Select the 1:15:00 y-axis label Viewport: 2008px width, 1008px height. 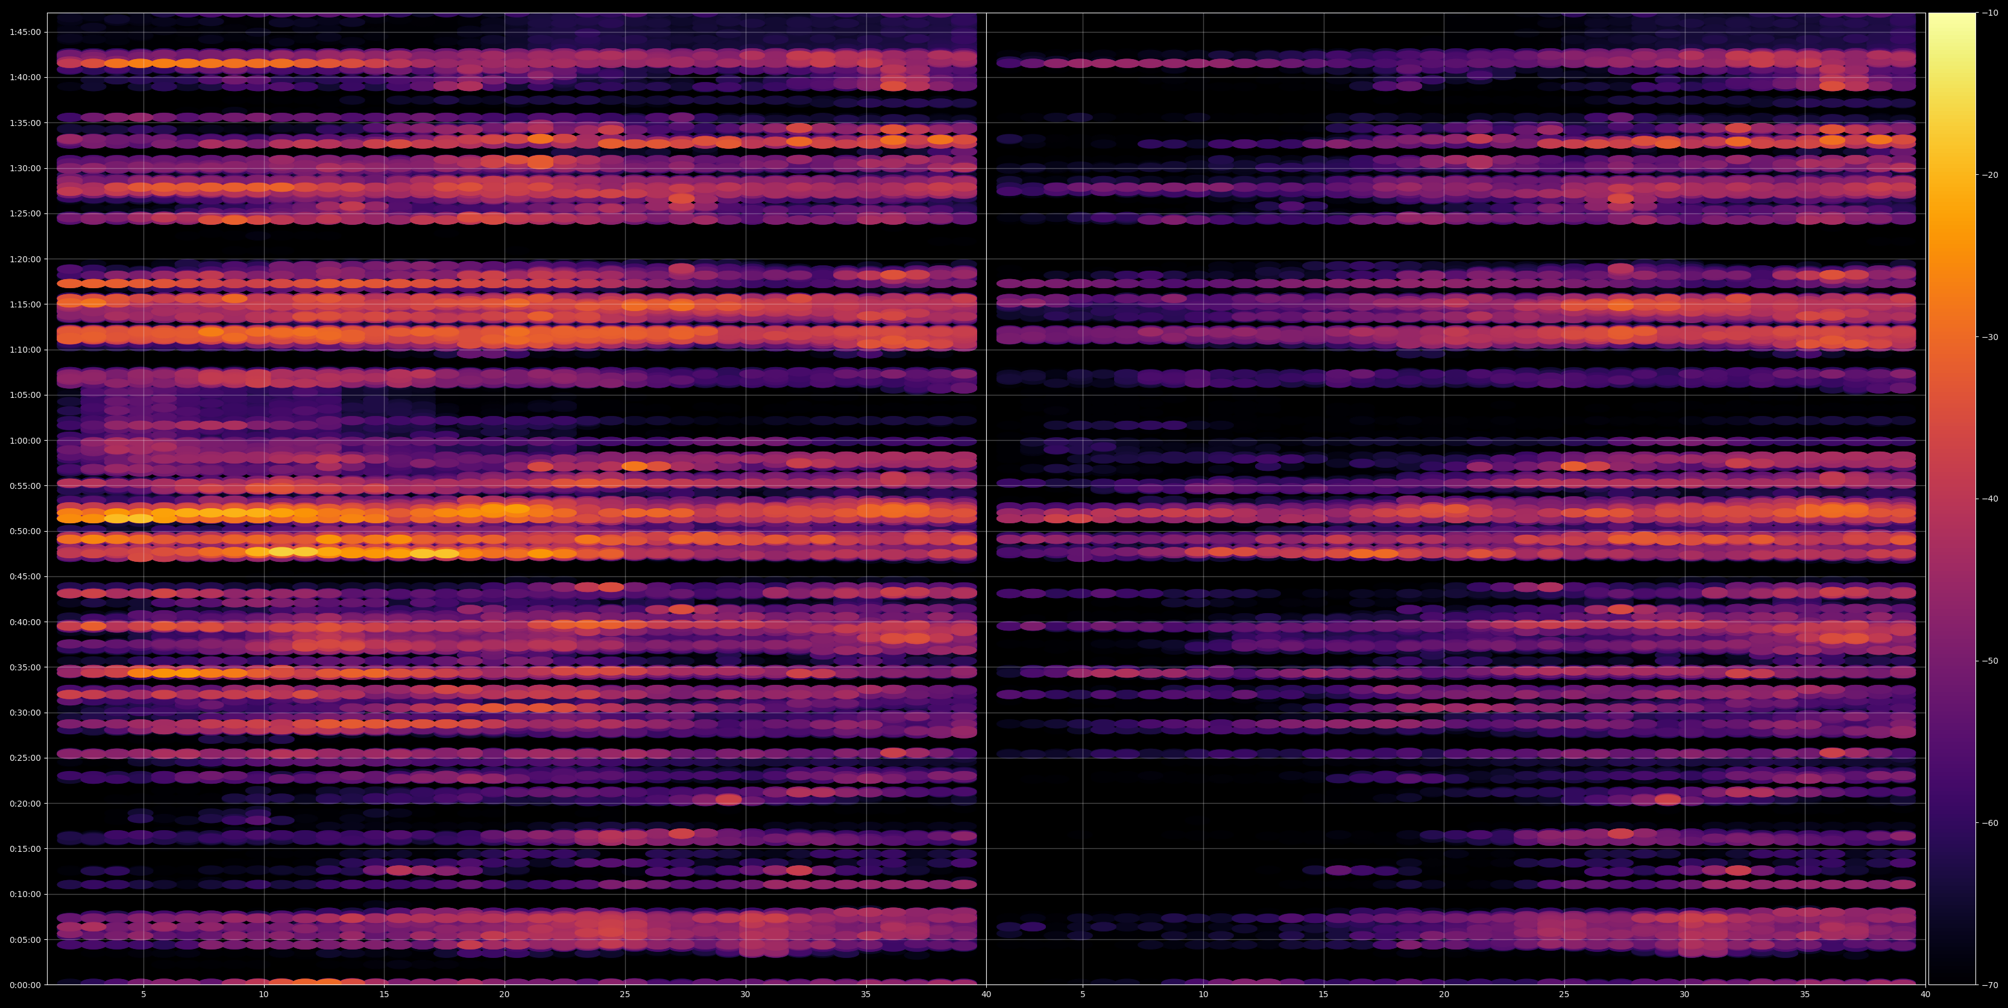click(x=25, y=304)
